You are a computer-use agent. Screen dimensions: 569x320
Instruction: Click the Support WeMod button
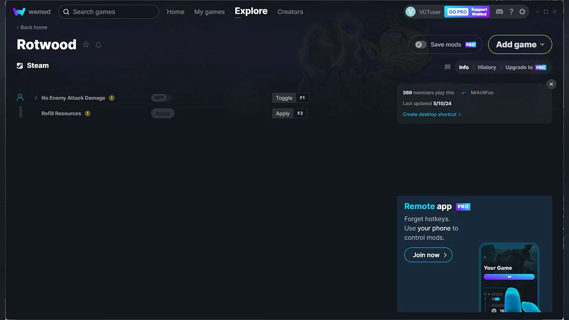479,12
